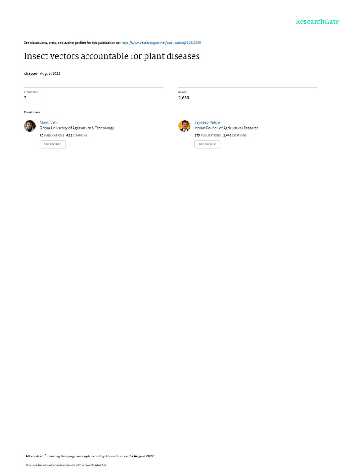Image resolution: width=357 pixels, height=476 pixels.
Task: Click See Profile button under Atanu Seni
Action: [53, 145]
